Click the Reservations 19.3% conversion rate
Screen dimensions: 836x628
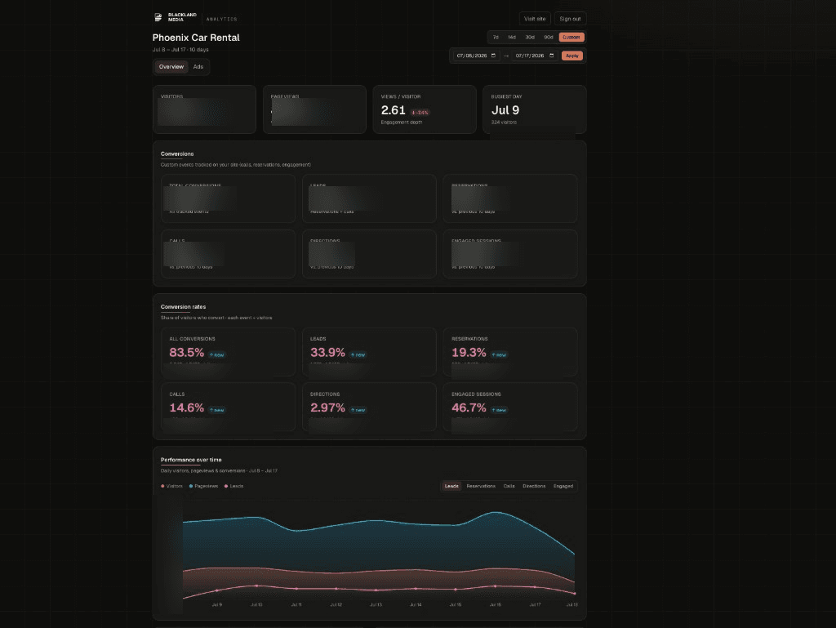click(x=469, y=353)
